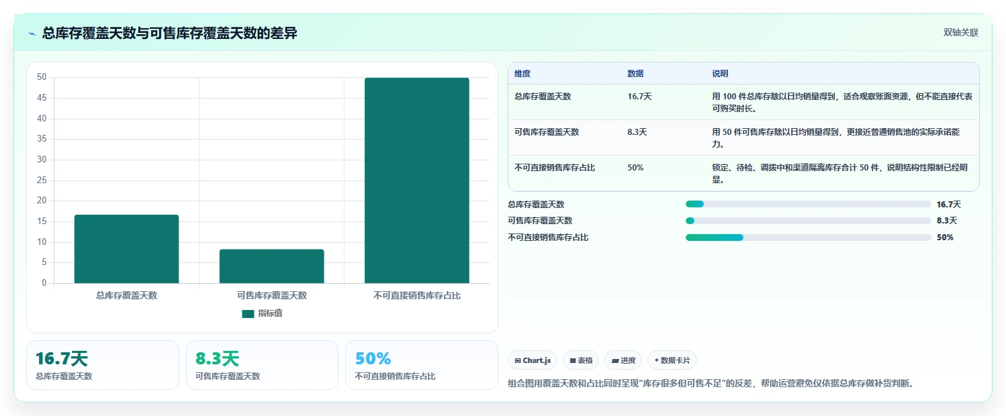Click the 不可直接销售库存占比 bar in chart

click(416, 180)
